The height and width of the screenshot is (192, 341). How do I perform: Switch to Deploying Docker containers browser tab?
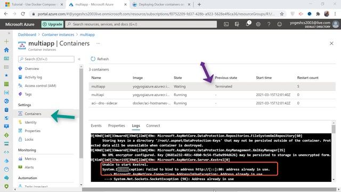pos(161,4)
